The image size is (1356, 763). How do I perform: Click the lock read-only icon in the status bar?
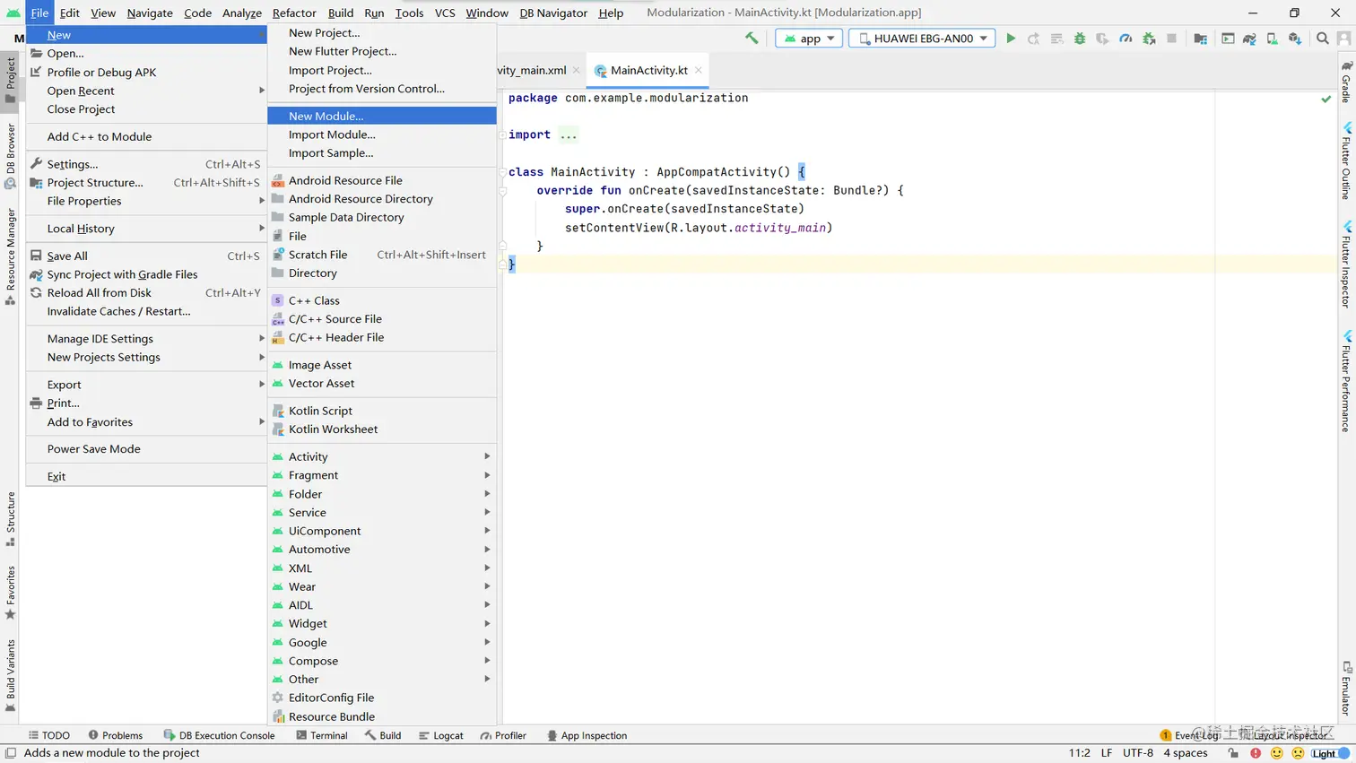coord(1234,753)
